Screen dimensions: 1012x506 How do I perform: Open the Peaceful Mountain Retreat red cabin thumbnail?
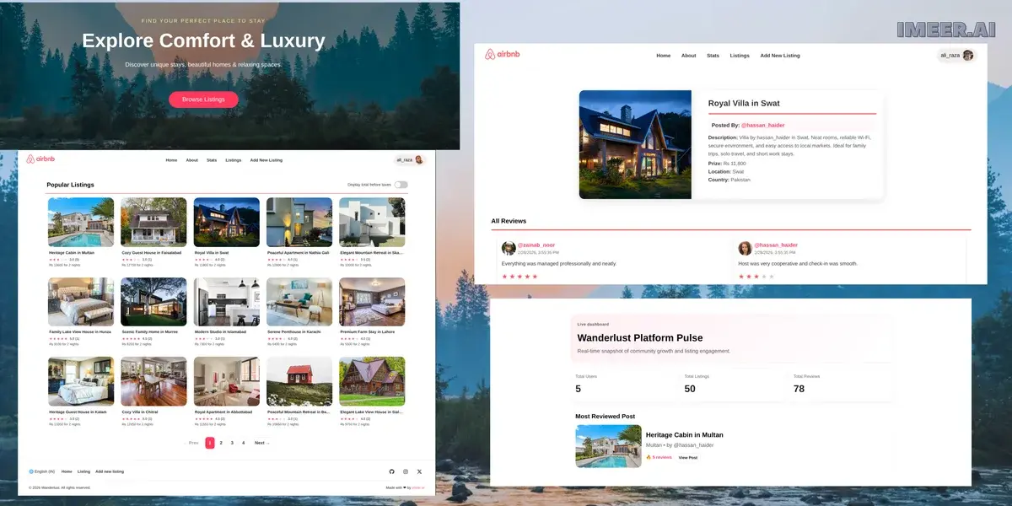pyautogui.click(x=299, y=381)
